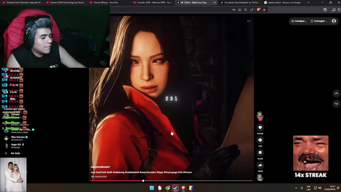Viewport: 341px width, 192px height.
Task: Go to next video with down arrow
Action: pyautogui.click(x=336, y=104)
